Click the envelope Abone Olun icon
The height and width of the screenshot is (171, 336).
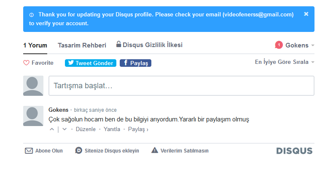click(x=29, y=151)
